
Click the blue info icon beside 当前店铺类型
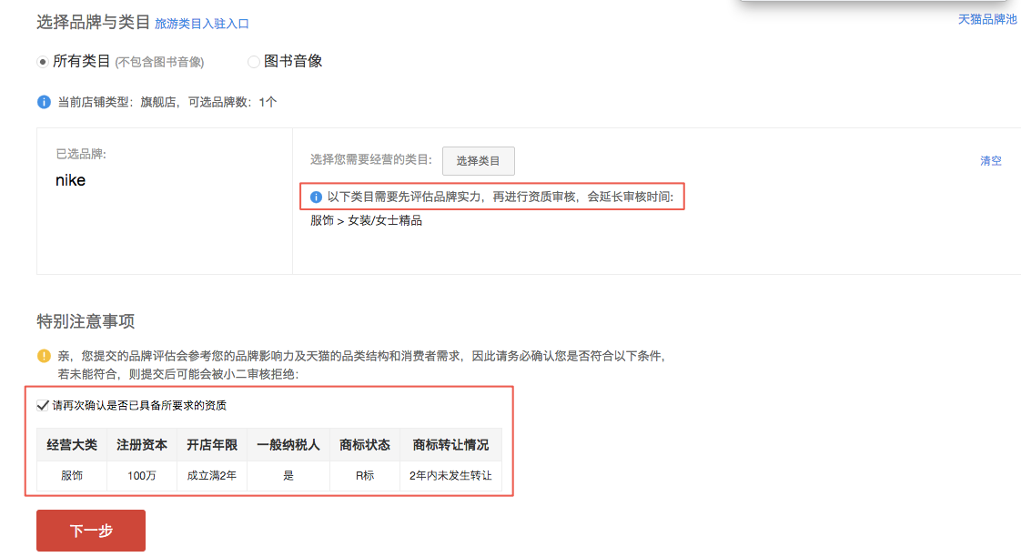(44, 102)
